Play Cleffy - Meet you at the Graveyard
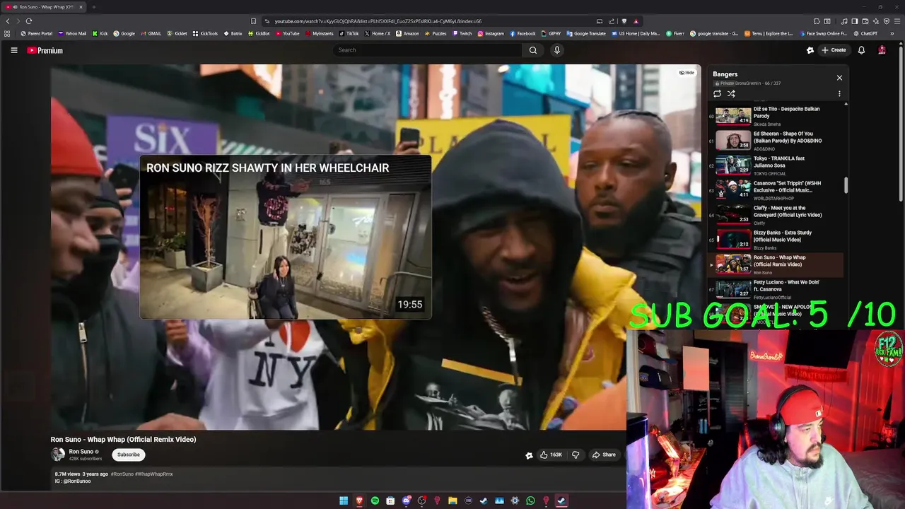This screenshot has height=509, width=905. point(776,215)
